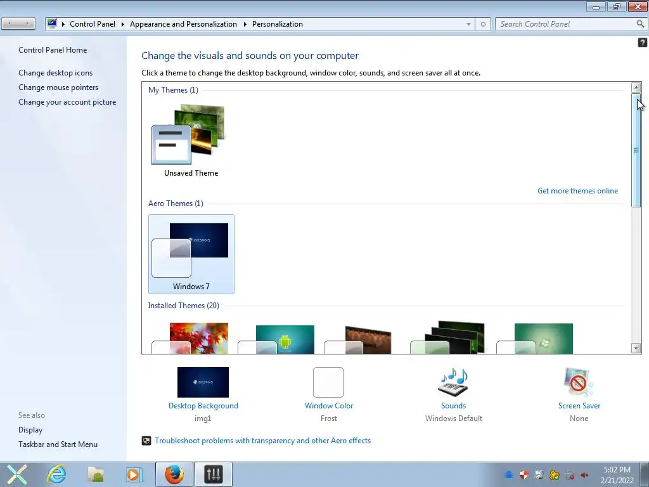This screenshot has width=649, height=487.
Task: Open the address bar history dropdown
Action: coord(468,24)
